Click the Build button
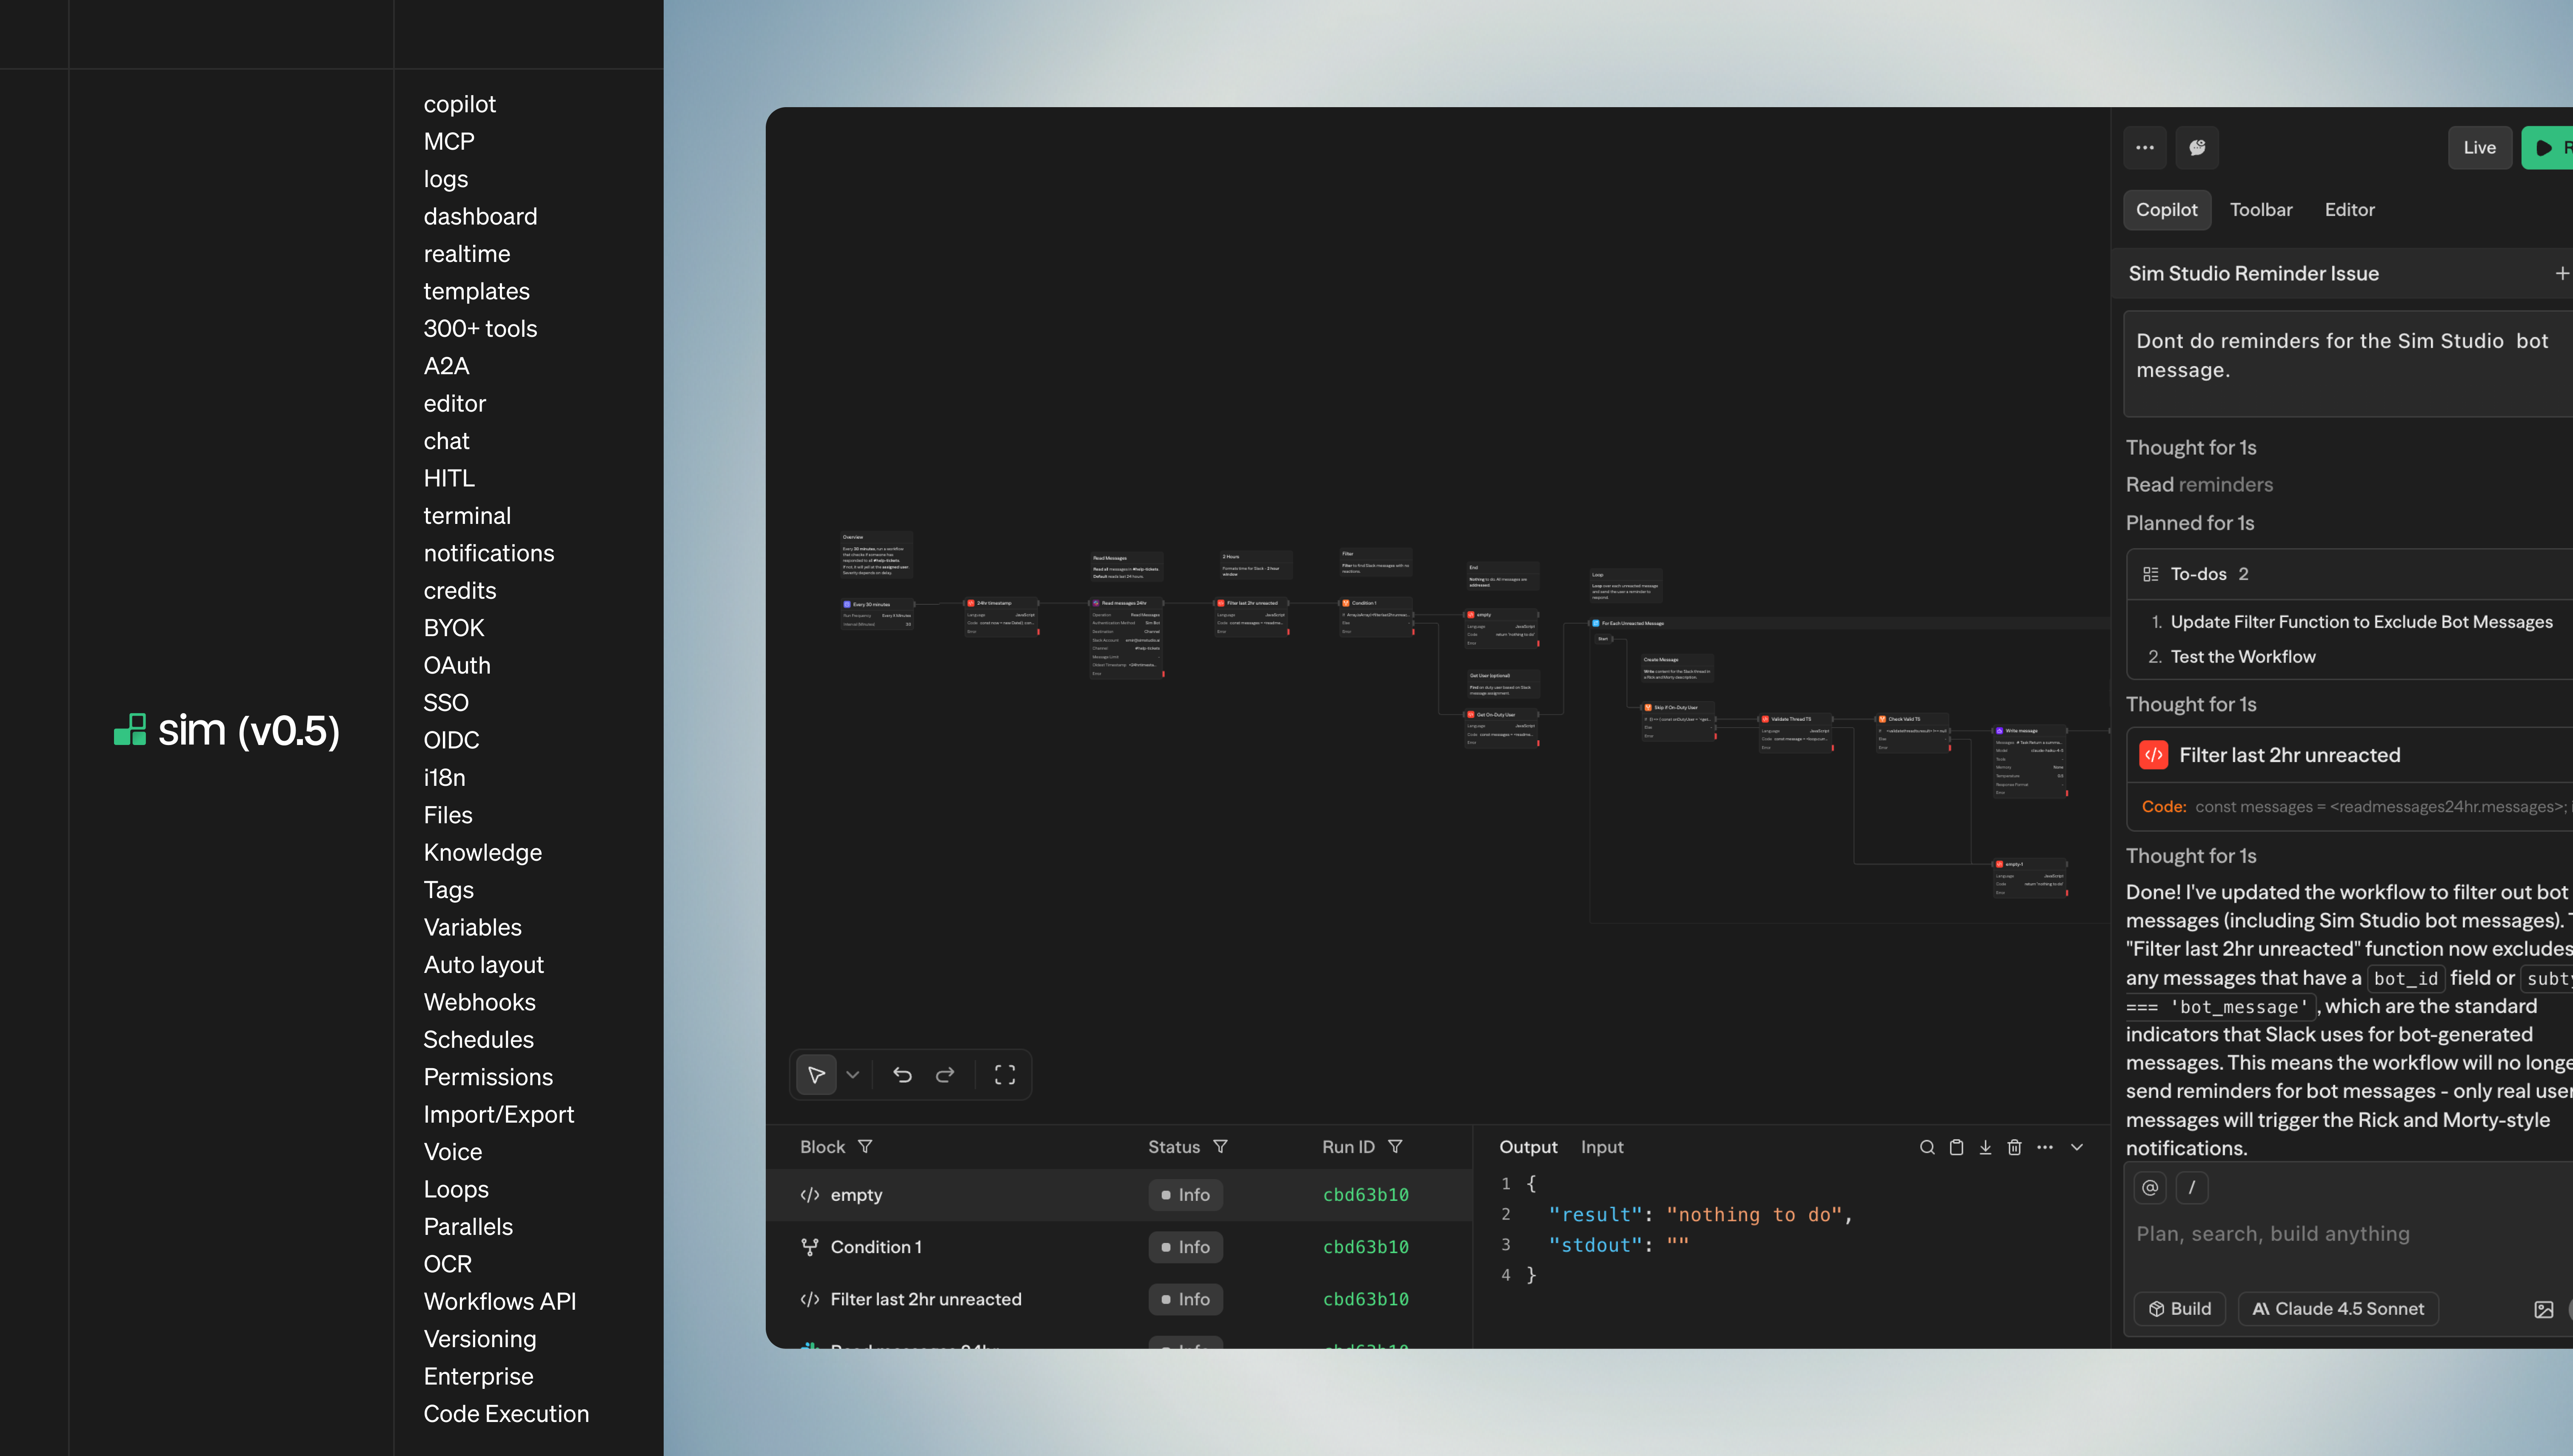This screenshot has width=2573, height=1456. tap(2180, 1308)
